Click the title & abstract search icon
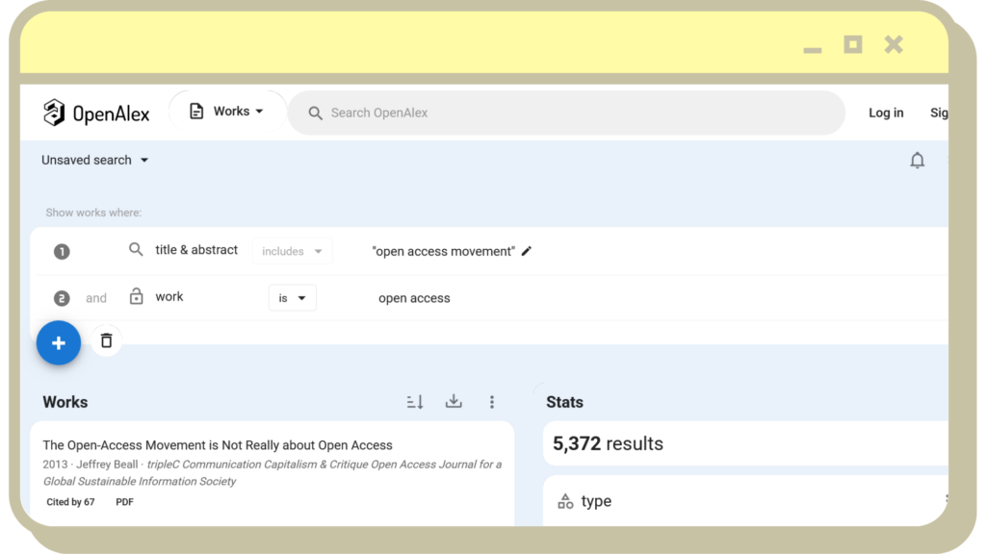 (x=136, y=250)
